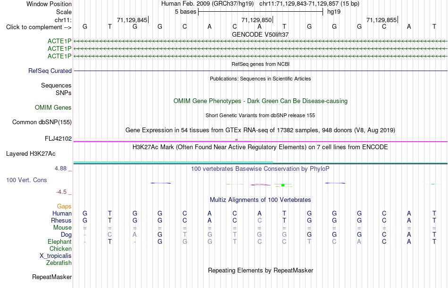Select the Scale track label
Screen dimensions: 448x288
[x=64, y=12]
